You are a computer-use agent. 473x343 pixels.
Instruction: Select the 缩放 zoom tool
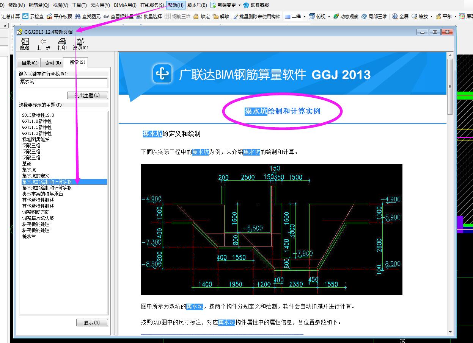(420, 16)
